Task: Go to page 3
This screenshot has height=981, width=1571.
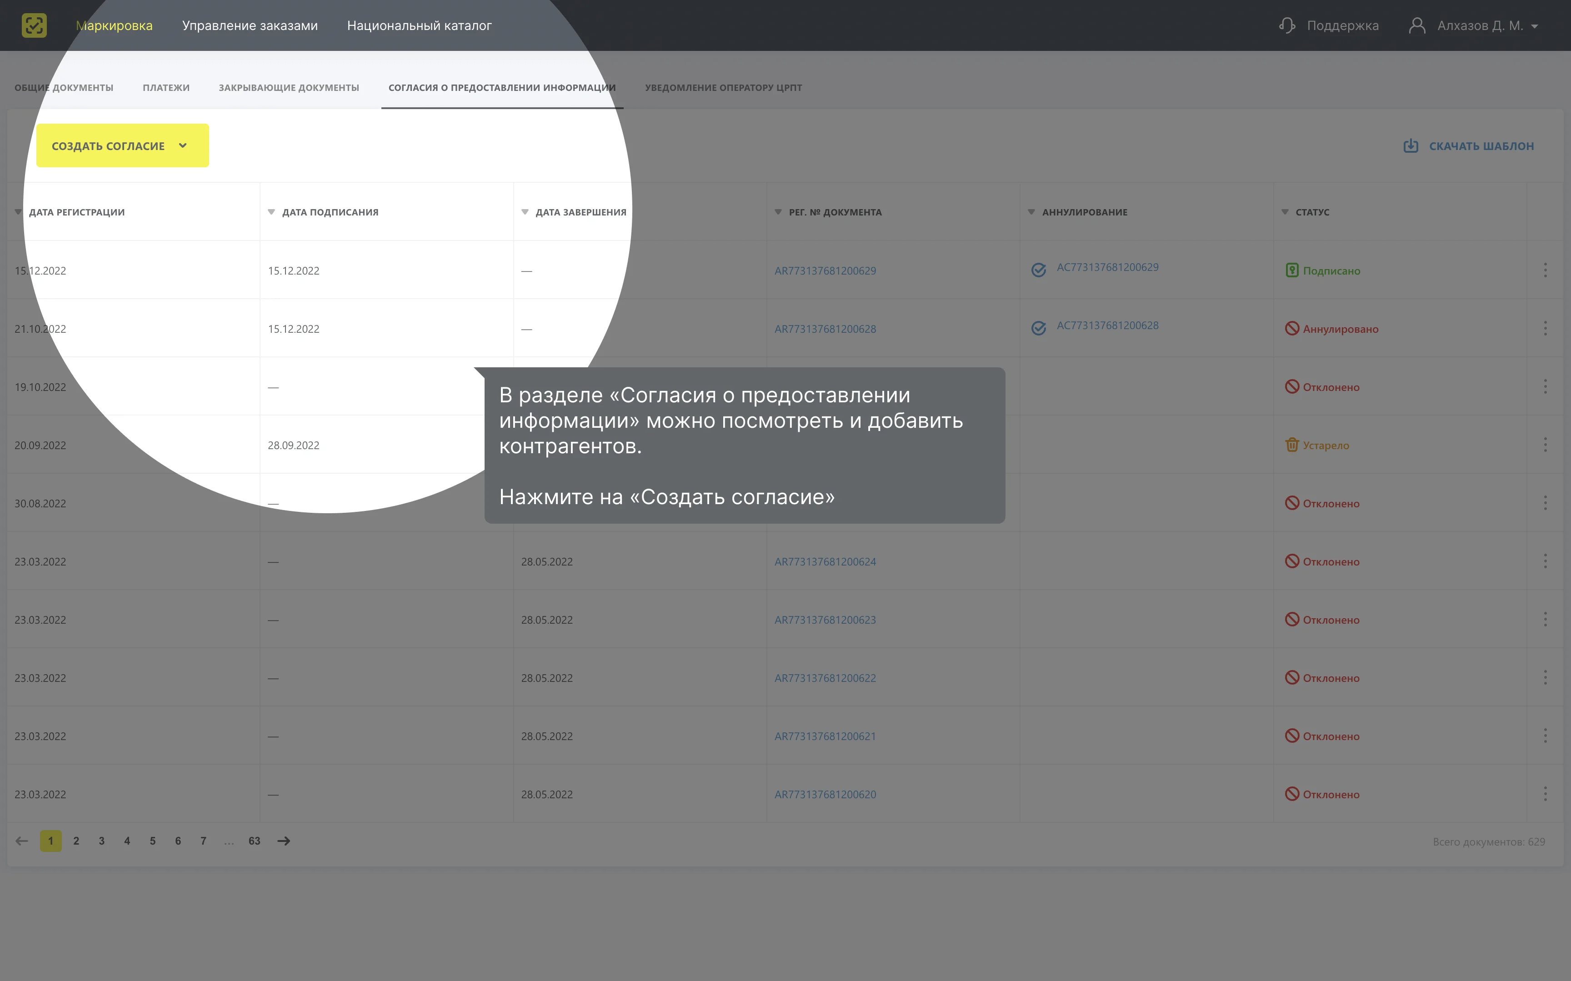Action: (x=101, y=841)
